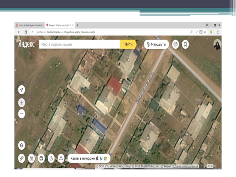Focus the Места и организации search field
236x177 pixels.
click(80, 45)
